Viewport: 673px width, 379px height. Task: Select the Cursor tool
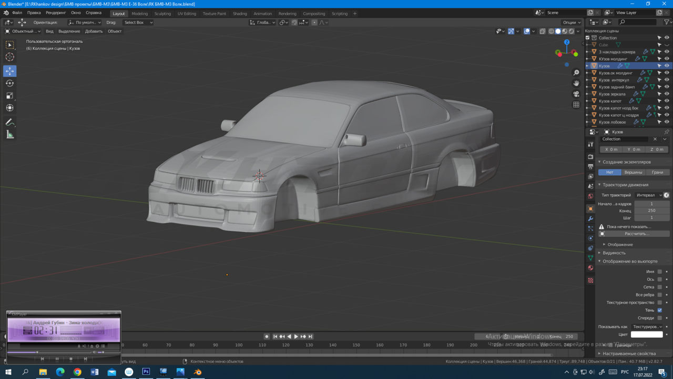[9, 57]
